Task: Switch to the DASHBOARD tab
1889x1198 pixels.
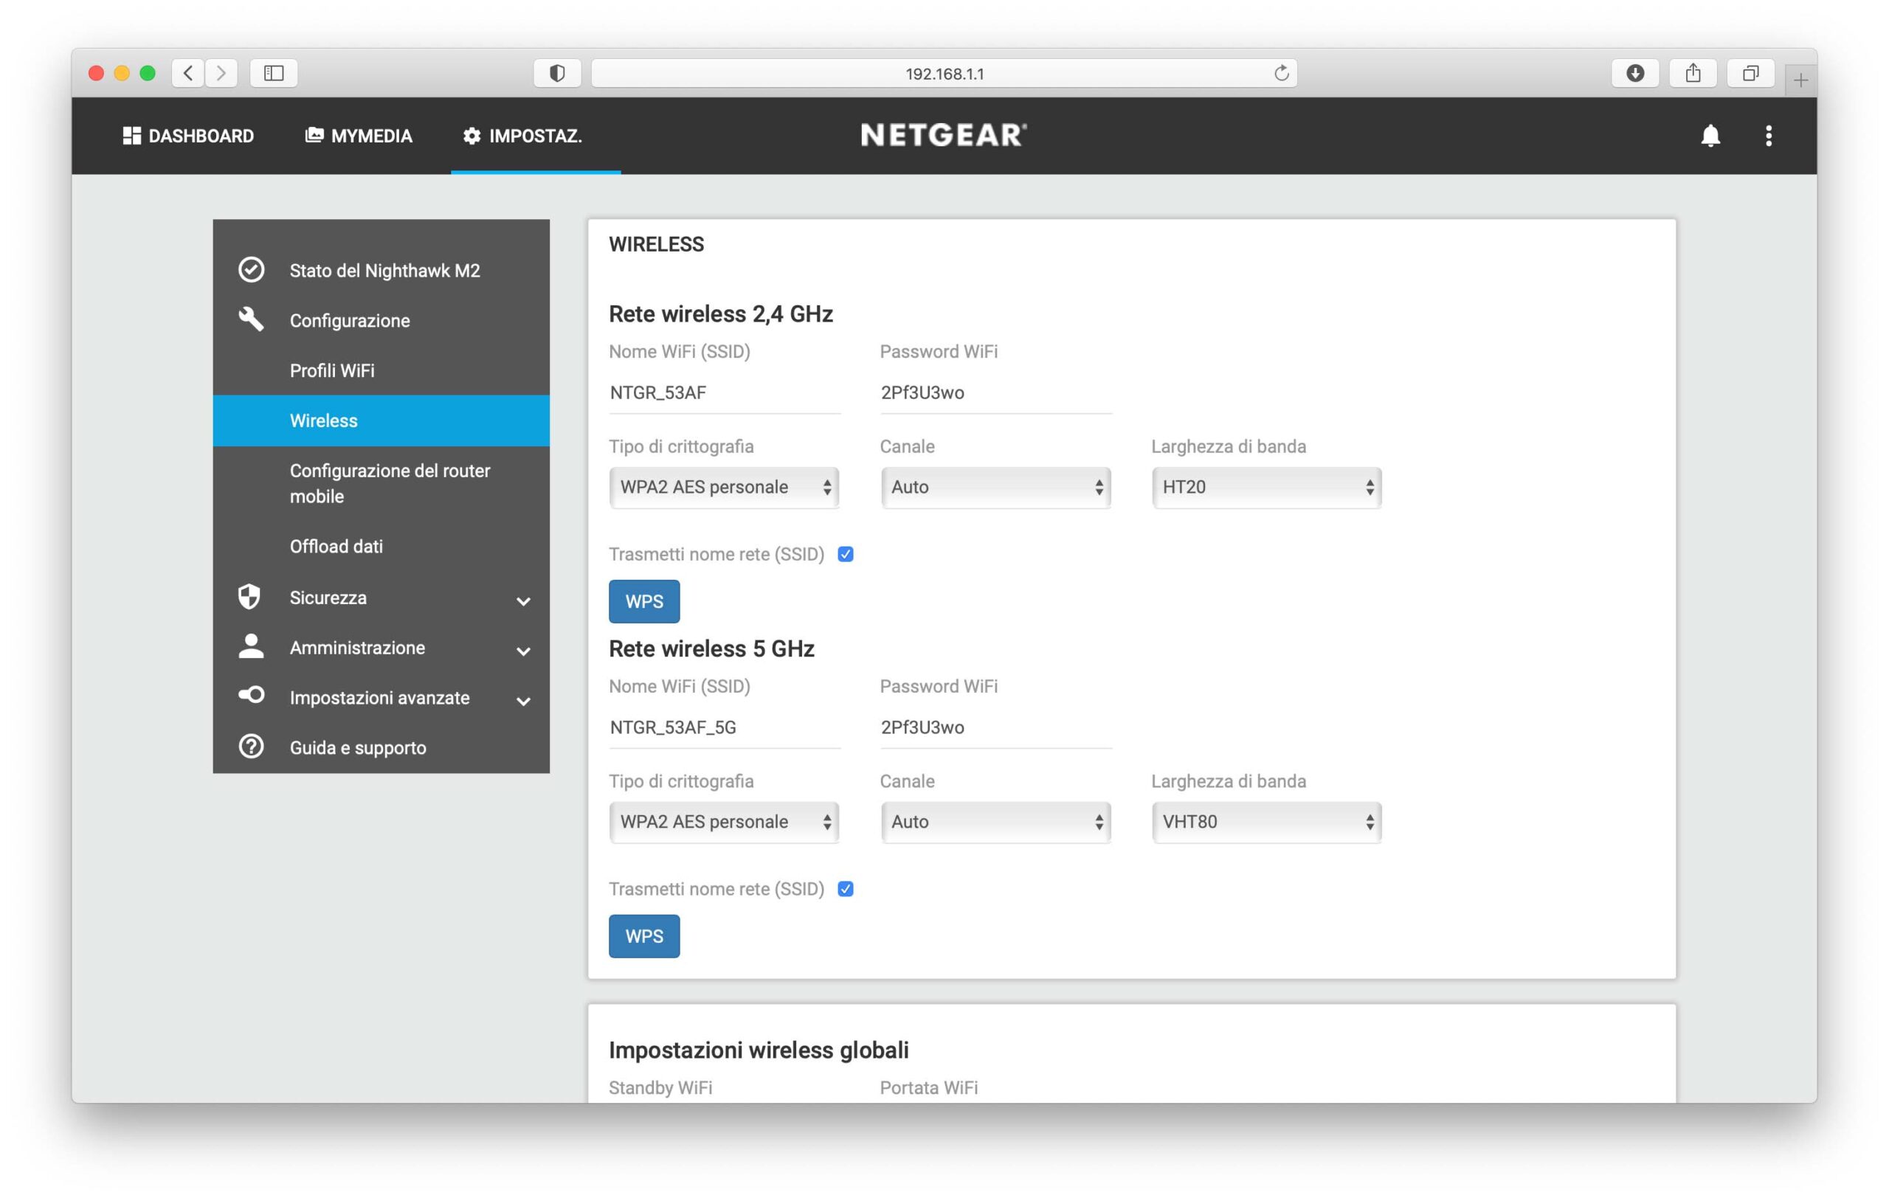Action: pos(188,136)
